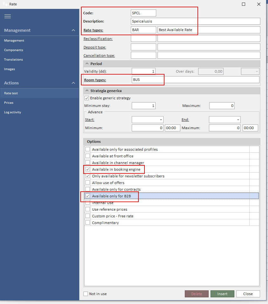Screen dimensions: 268x304
Task: Check Available at front office
Action: 88,156
